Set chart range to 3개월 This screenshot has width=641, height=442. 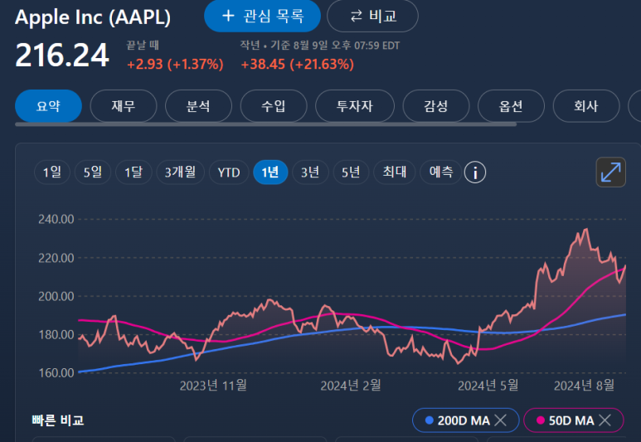tap(180, 172)
